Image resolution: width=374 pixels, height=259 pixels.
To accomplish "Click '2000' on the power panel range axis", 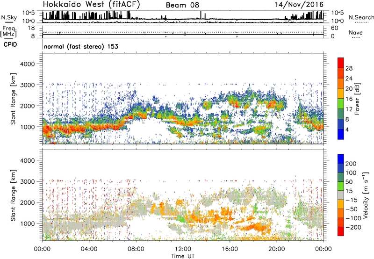I will pyautogui.click(x=28, y=106).
